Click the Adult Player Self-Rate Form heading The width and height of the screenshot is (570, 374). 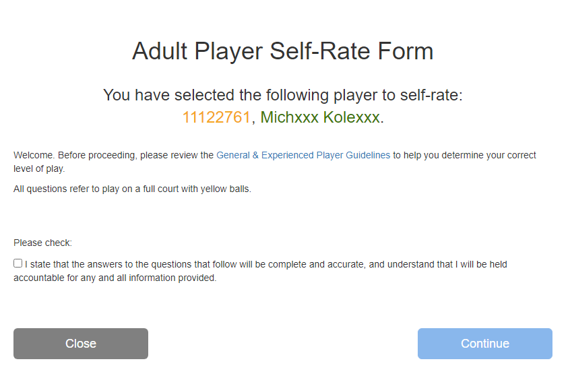[x=282, y=51]
